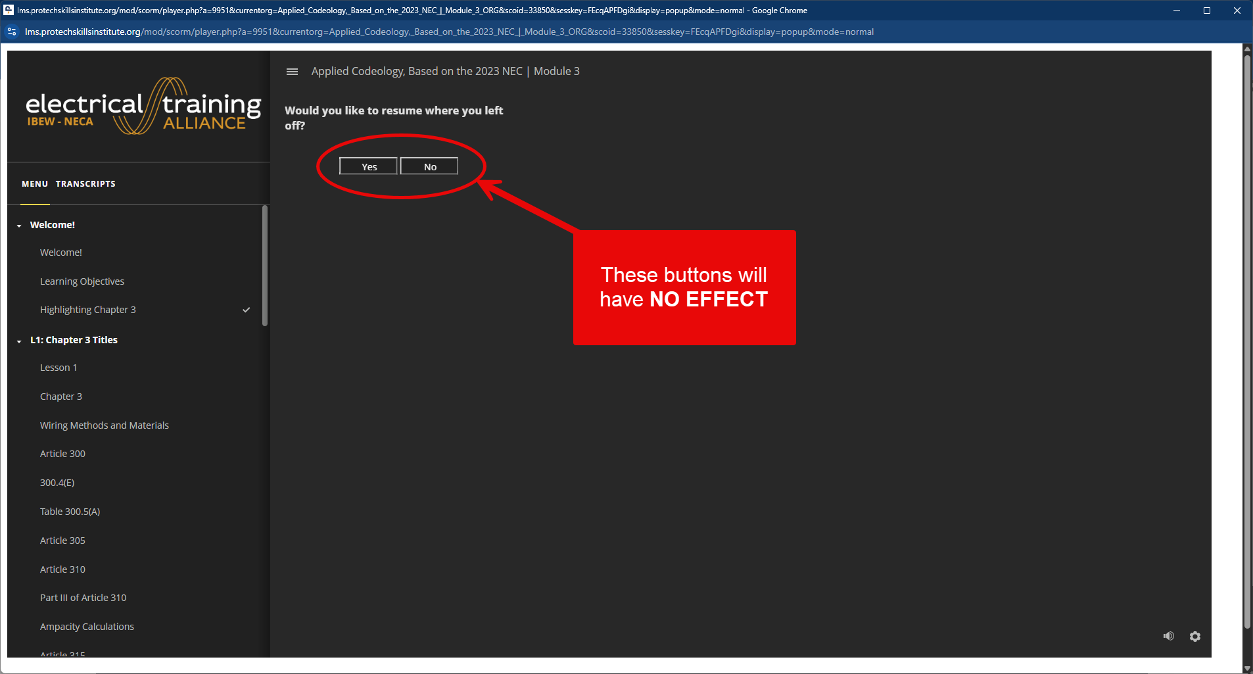Open the Learning Objectives slide
The width and height of the screenshot is (1253, 674).
pos(82,281)
